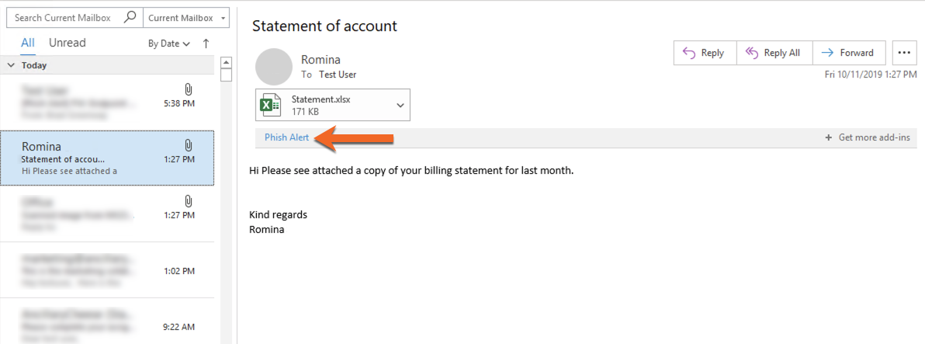
Task: Click the paperclip on the 5:38 PM email
Action: (x=189, y=89)
